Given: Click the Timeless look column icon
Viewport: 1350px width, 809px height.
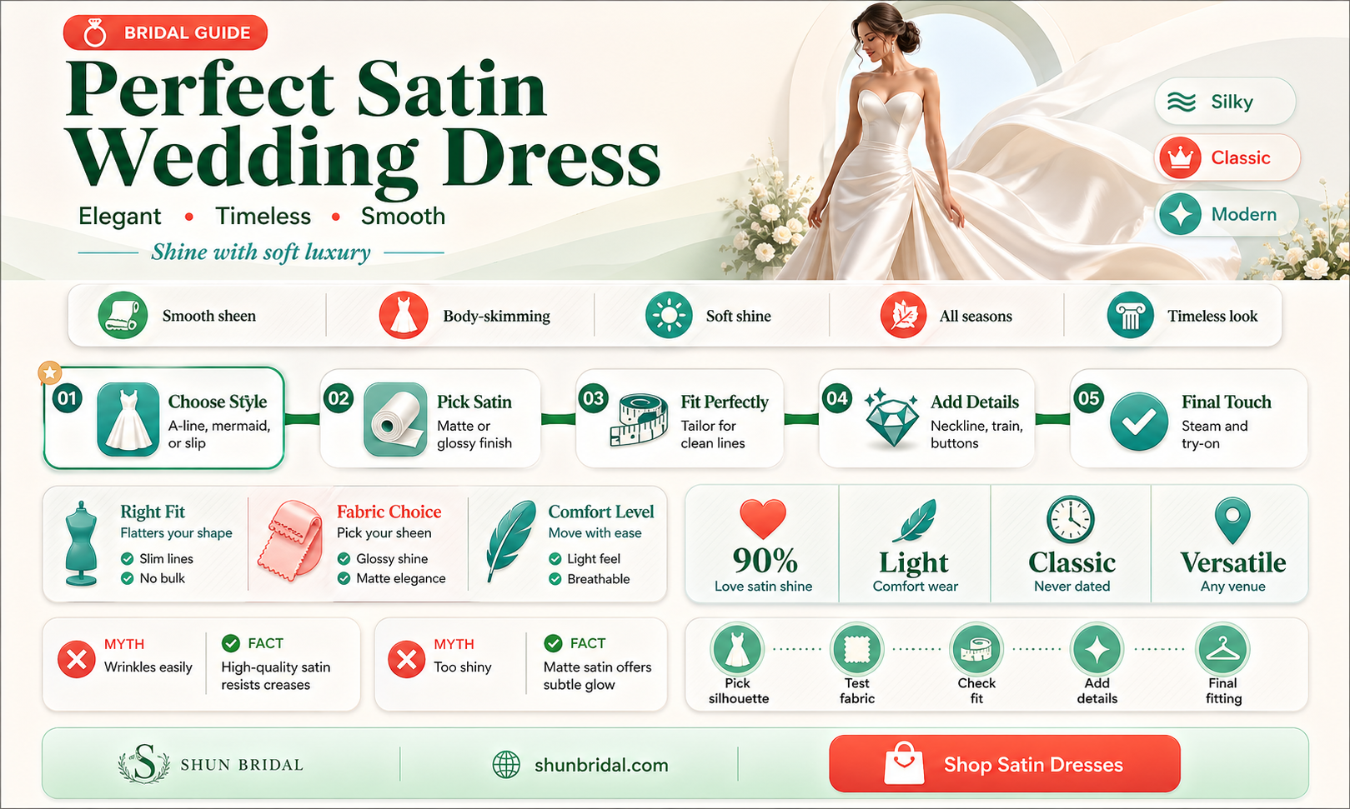Looking at the screenshot, I should pyautogui.click(x=1131, y=316).
